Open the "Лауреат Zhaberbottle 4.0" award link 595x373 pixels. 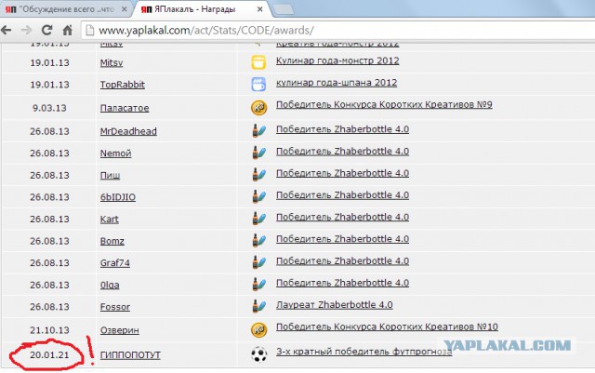click(335, 305)
